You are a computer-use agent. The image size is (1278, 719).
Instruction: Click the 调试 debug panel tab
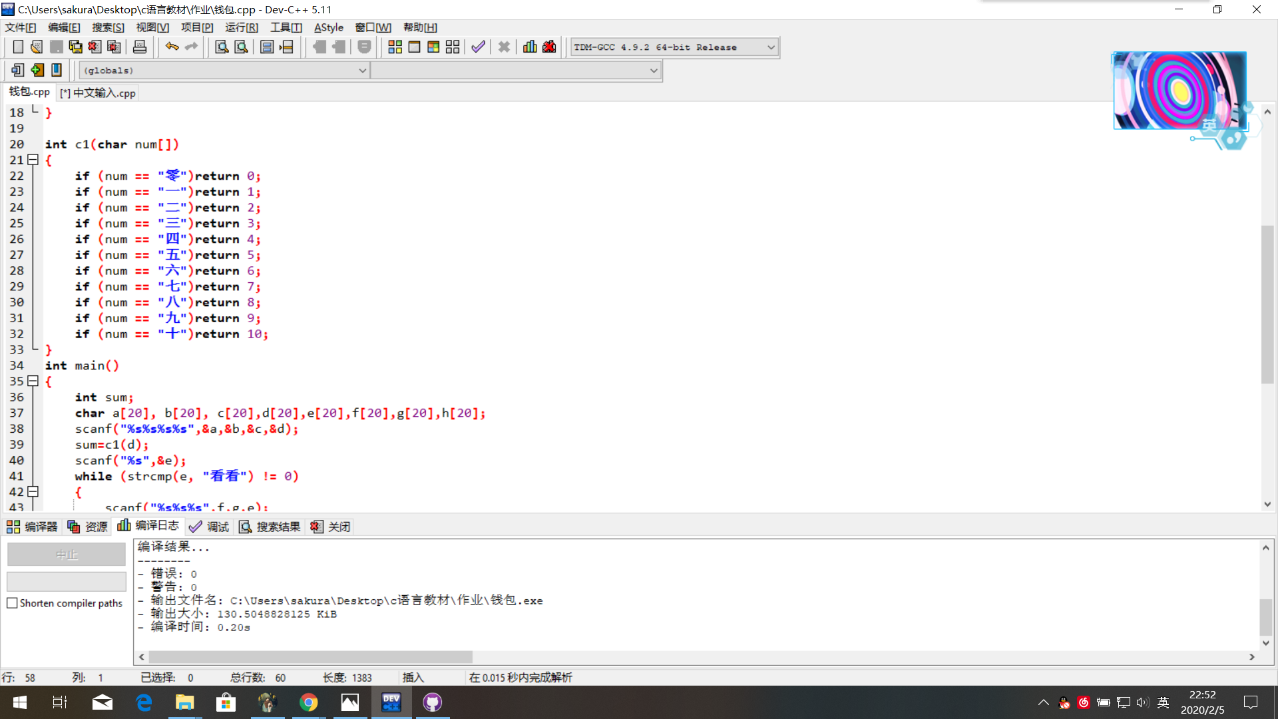tap(209, 527)
